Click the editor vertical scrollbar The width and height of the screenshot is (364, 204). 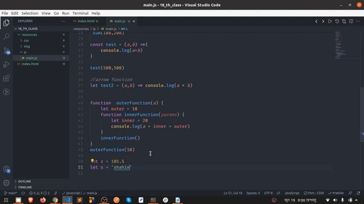pyautogui.click(x=362, y=114)
